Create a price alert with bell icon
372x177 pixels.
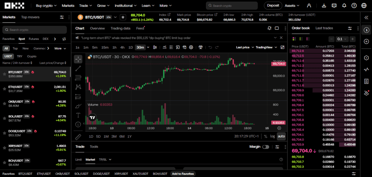[269, 28]
